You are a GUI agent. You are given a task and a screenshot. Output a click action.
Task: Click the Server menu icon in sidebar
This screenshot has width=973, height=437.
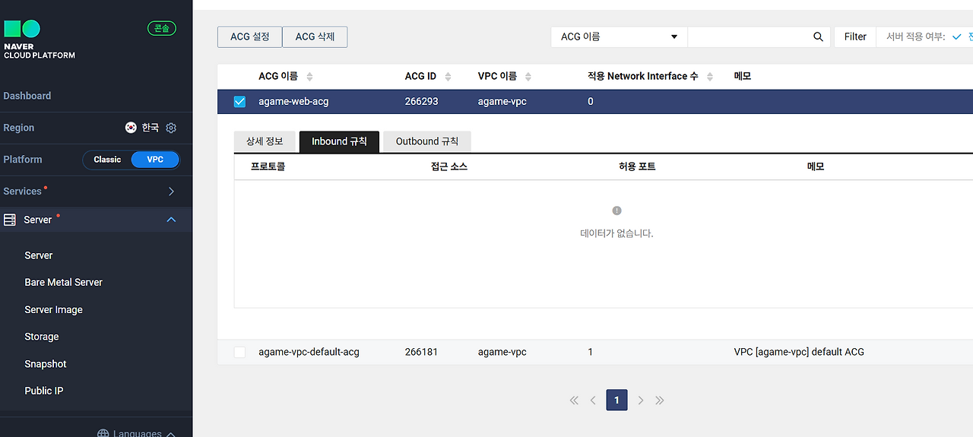10,220
